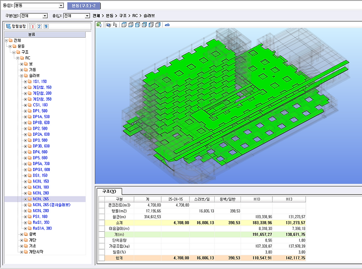Select the 기초 tree item
362x269 pixels.
pyautogui.click(x=33, y=246)
